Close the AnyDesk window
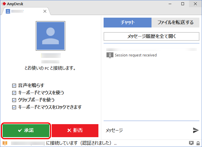The height and width of the screenshot is (147, 202). click(x=195, y=4)
